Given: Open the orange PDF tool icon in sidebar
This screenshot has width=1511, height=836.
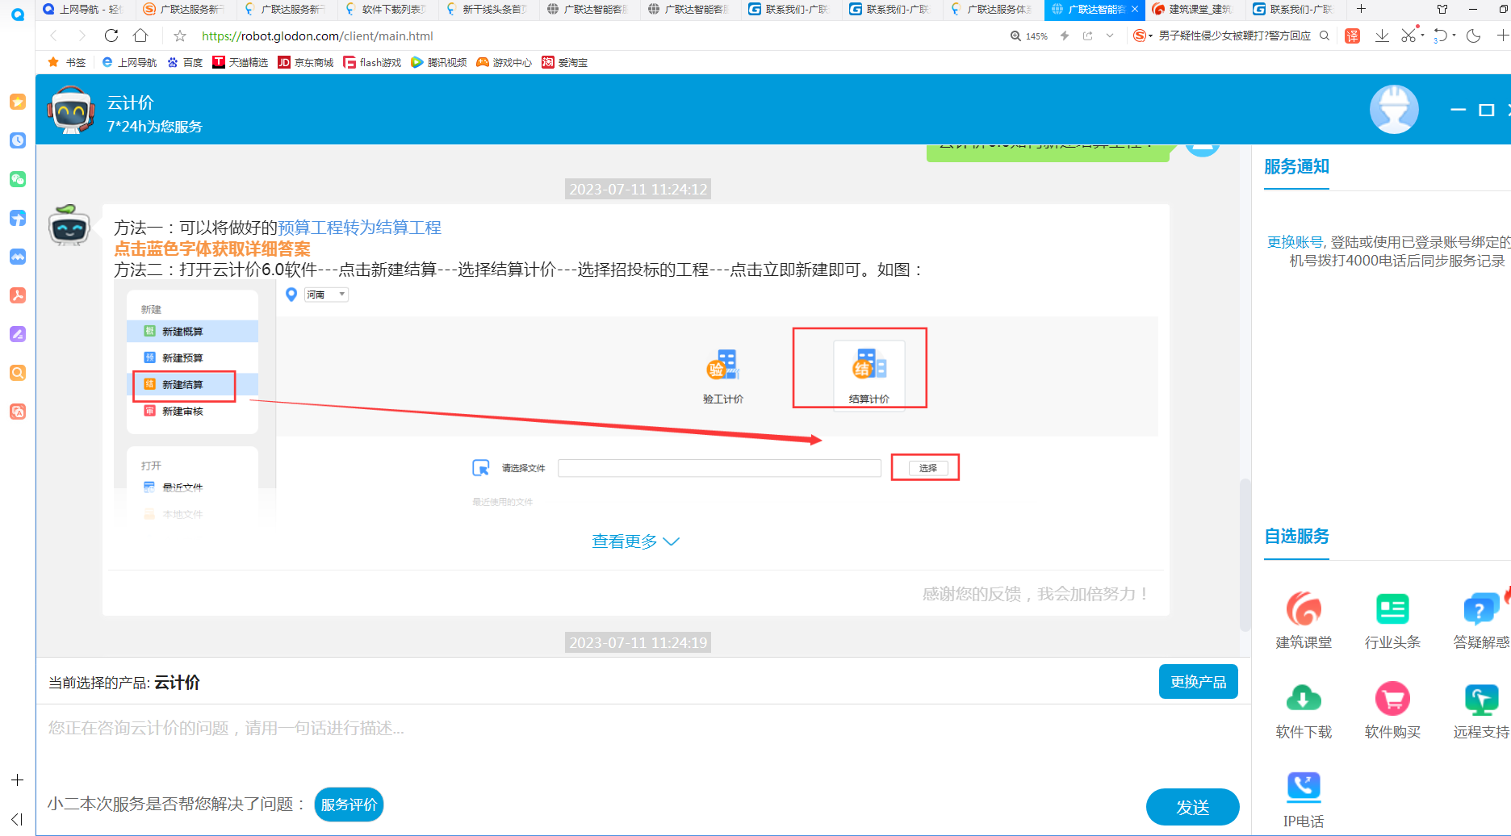Looking at the screenshot, I should 17,295.
